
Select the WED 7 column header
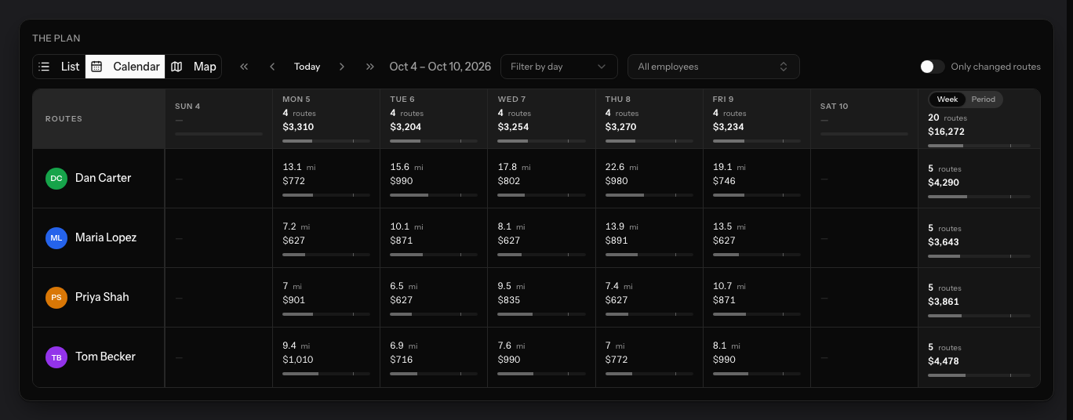click(541, 119)
